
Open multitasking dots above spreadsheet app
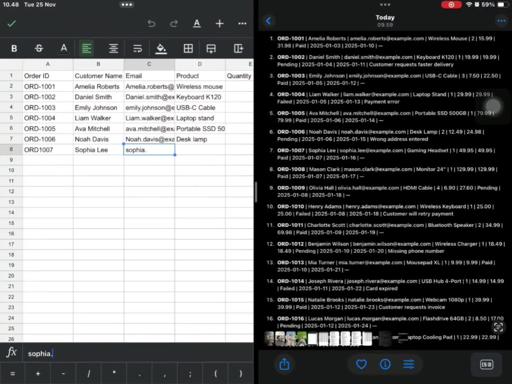point(126,5)
